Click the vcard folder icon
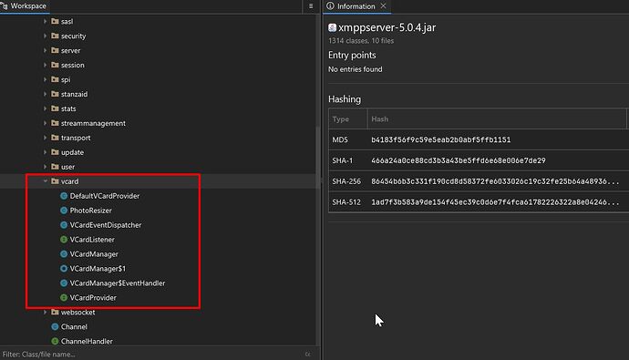Screen dimensions: 629x360 click(55, 181)
